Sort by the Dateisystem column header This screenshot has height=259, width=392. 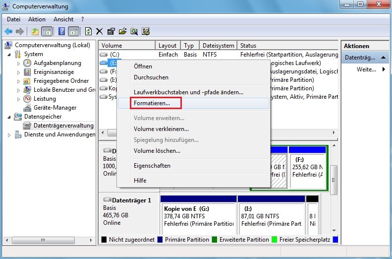218,46
